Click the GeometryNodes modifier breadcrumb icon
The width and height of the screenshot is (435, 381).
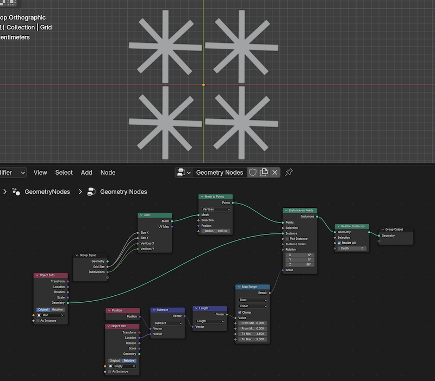(16, 192)
